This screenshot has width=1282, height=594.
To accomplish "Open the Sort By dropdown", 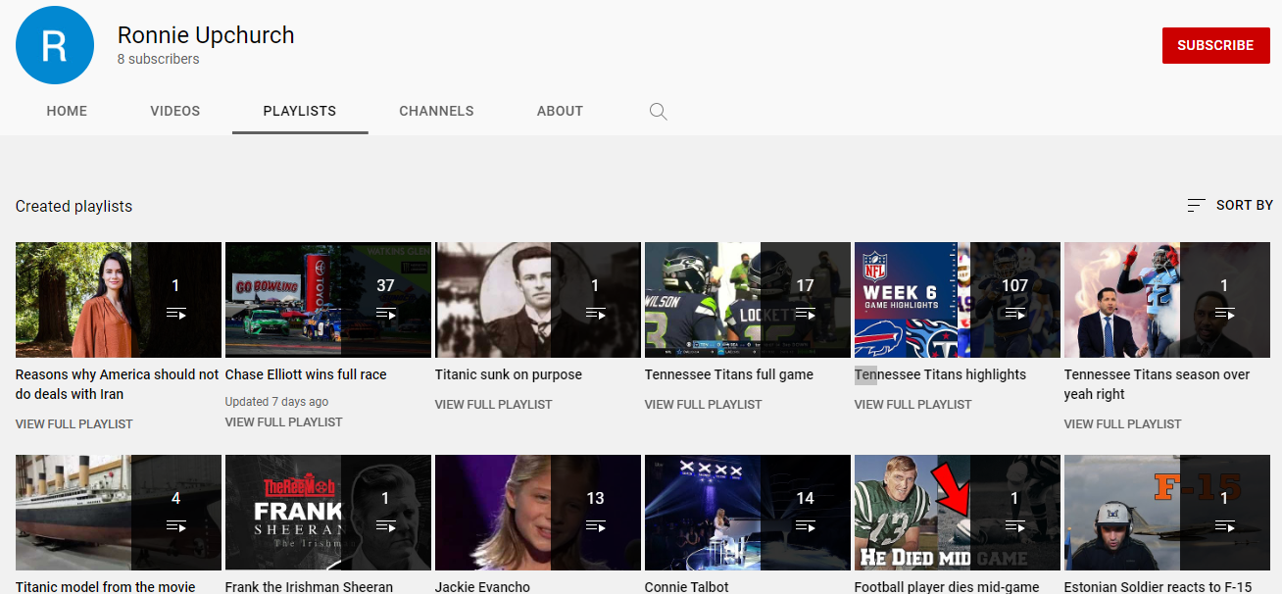I will pyautogui.click(x=1230, y=205).
